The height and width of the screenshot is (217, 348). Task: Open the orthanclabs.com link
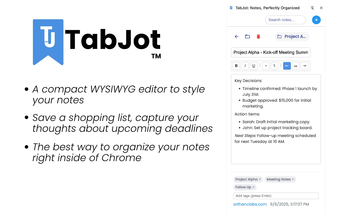[250, 204]
